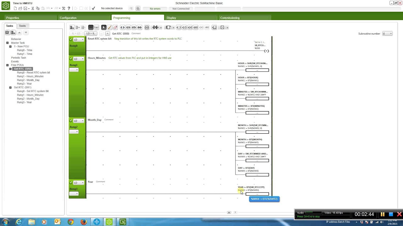Image resolution: width=403 pixels, height=226 pixels.
Task: Insert an inverse coil
Action: pos(184,27)
